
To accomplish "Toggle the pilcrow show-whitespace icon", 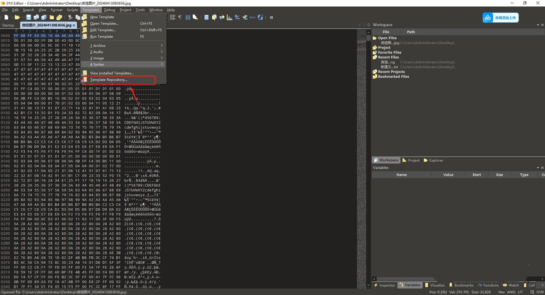I will (x=180, y=17).
